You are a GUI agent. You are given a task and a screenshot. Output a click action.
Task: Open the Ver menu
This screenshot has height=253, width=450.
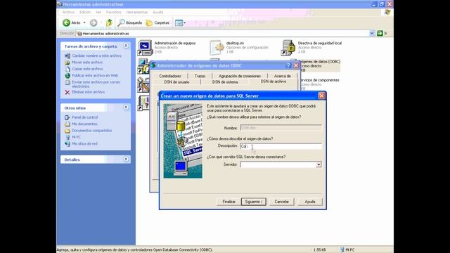coord(98,12)
